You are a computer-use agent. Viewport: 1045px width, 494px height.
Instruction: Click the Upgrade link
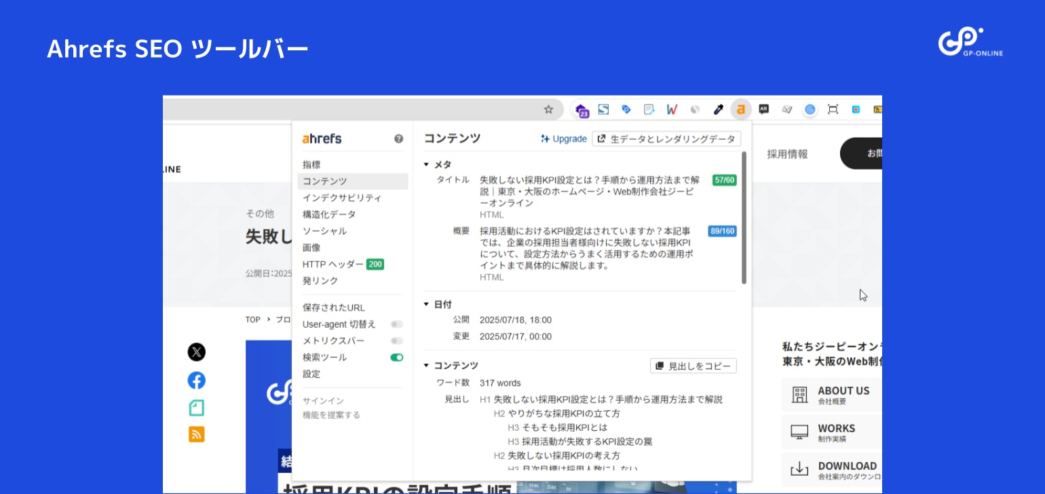coord(564,139)
